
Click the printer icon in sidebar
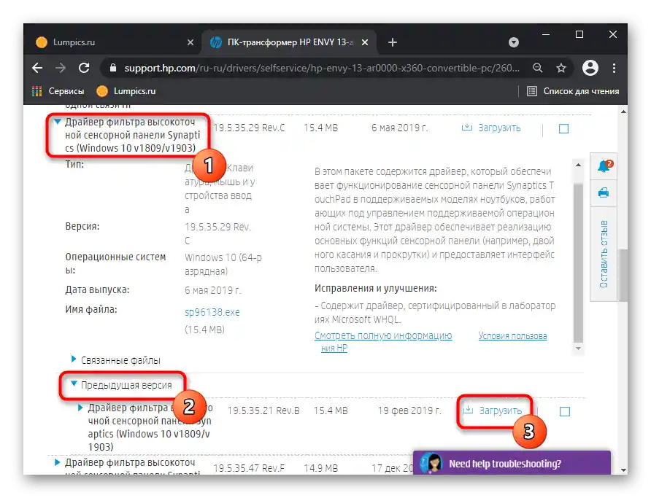pos(604,192)
